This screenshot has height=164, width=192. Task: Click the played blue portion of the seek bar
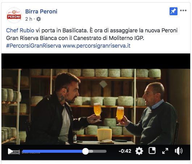coord(52,151)
